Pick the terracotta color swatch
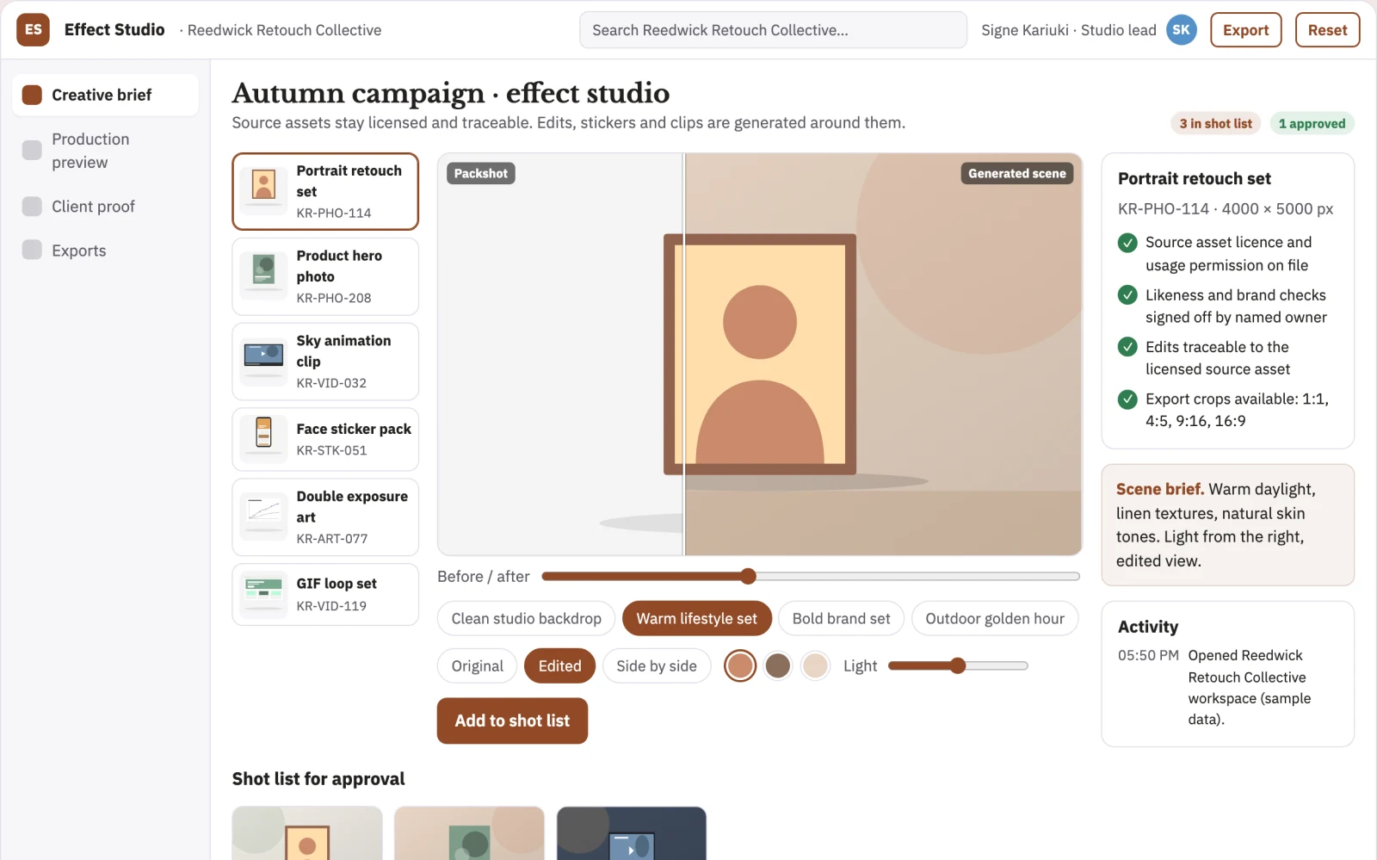1377x860 pixels. [x=740, y=665]
